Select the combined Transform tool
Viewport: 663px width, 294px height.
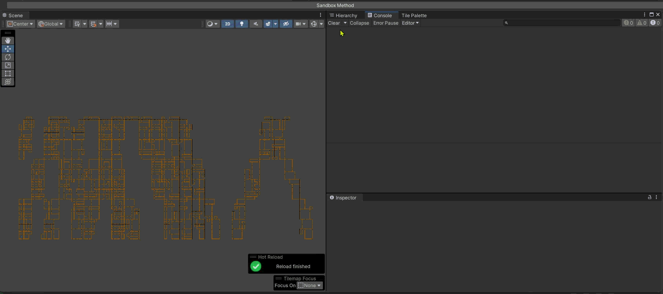click(x=8, y=82)
